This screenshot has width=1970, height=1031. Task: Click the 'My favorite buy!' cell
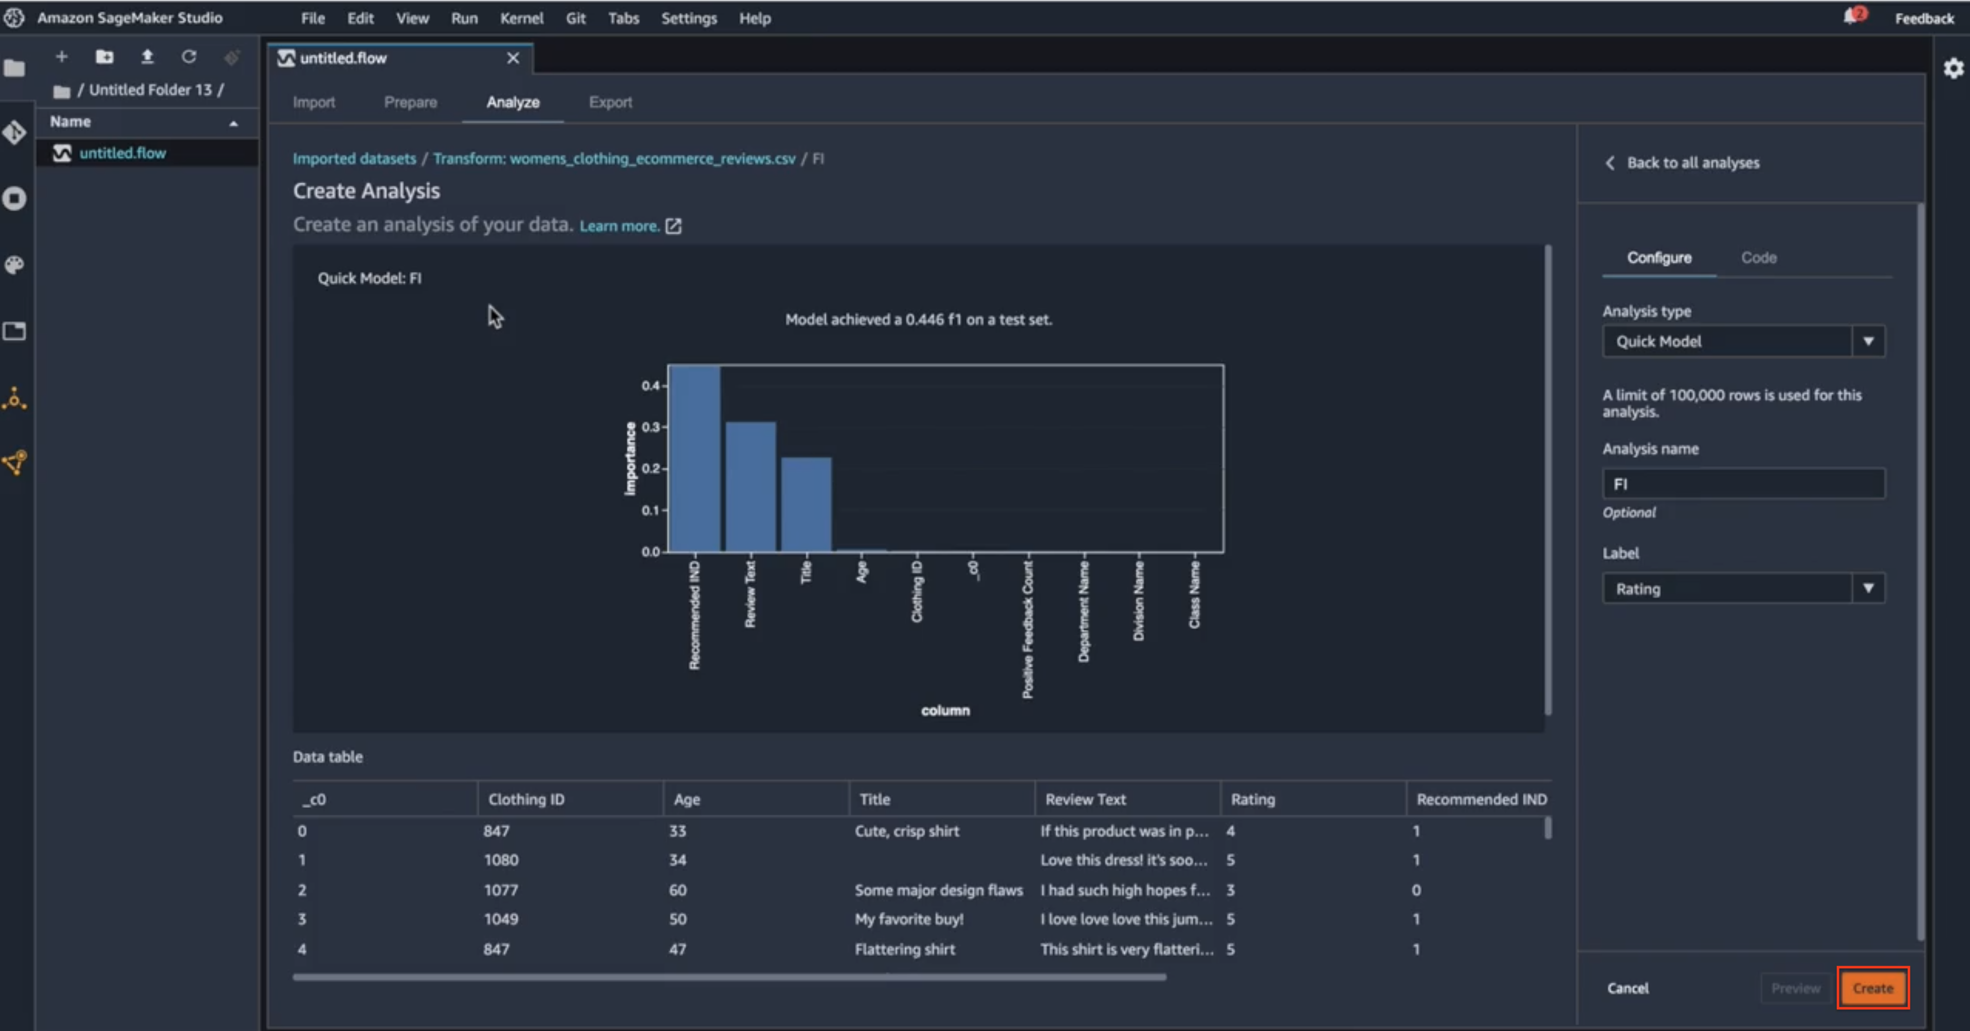pyautogui.click(x=908, y=919)
